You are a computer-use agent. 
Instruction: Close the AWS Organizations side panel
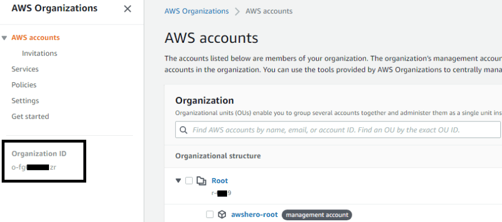(127, 9)
